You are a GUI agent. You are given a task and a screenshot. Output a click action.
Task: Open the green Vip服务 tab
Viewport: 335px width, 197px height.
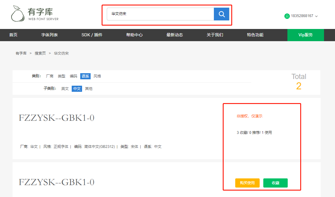coord(305,35)
